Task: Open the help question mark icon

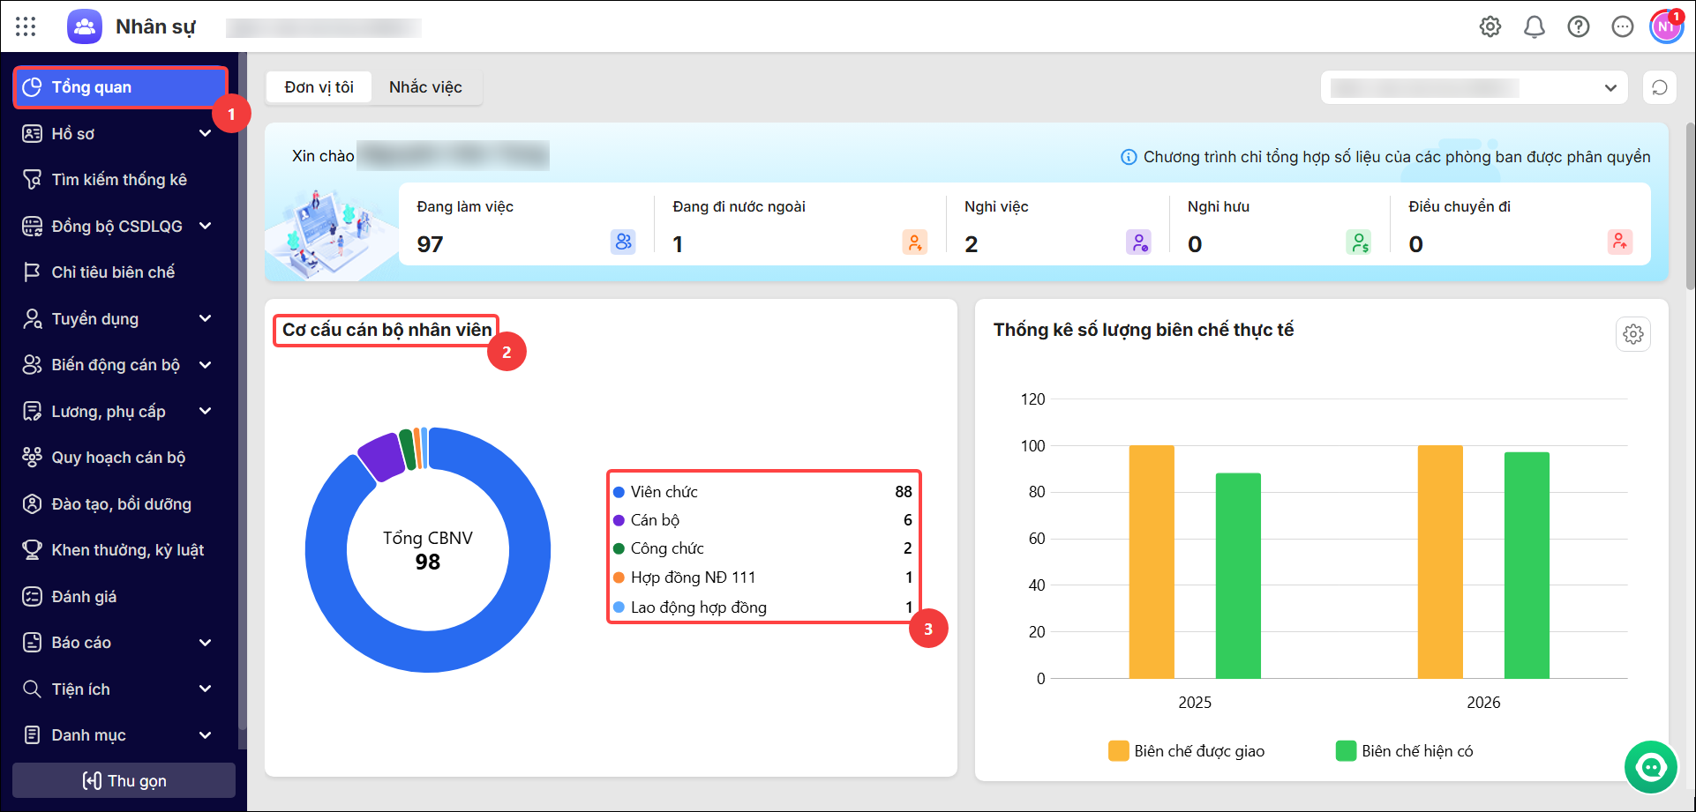Action: point(1579,26)
